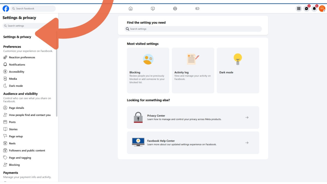This screenshot has width=327, height=184.
Task: Open Reaction preferences settings
Action: pyautogui.click(x=22, y=58)
